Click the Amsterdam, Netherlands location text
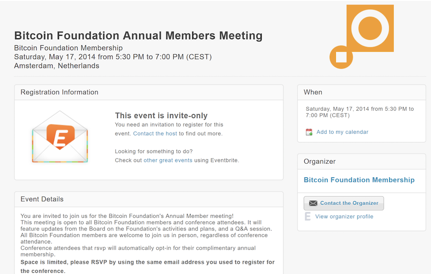 point(56,66)
